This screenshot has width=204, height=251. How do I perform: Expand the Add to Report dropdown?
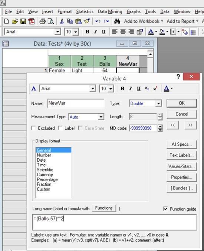click(197, 21)
